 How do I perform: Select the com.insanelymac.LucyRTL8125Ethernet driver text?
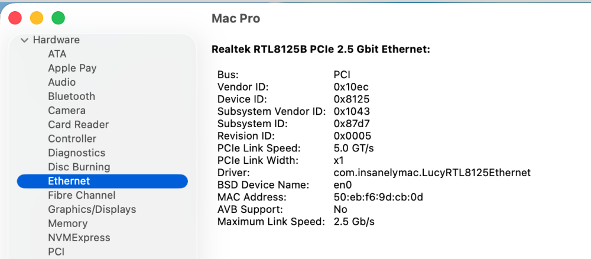point(433,173)
